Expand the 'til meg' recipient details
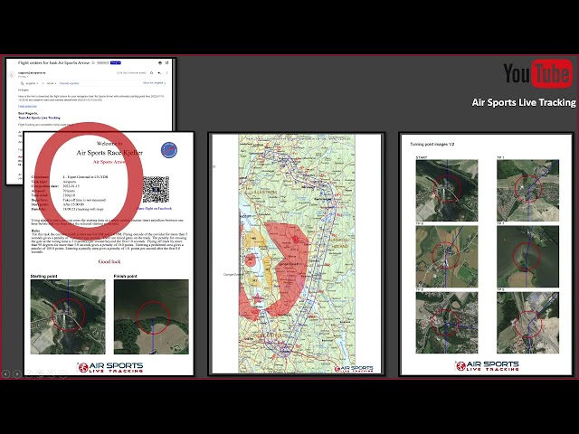579x434 pixels. 24,76
